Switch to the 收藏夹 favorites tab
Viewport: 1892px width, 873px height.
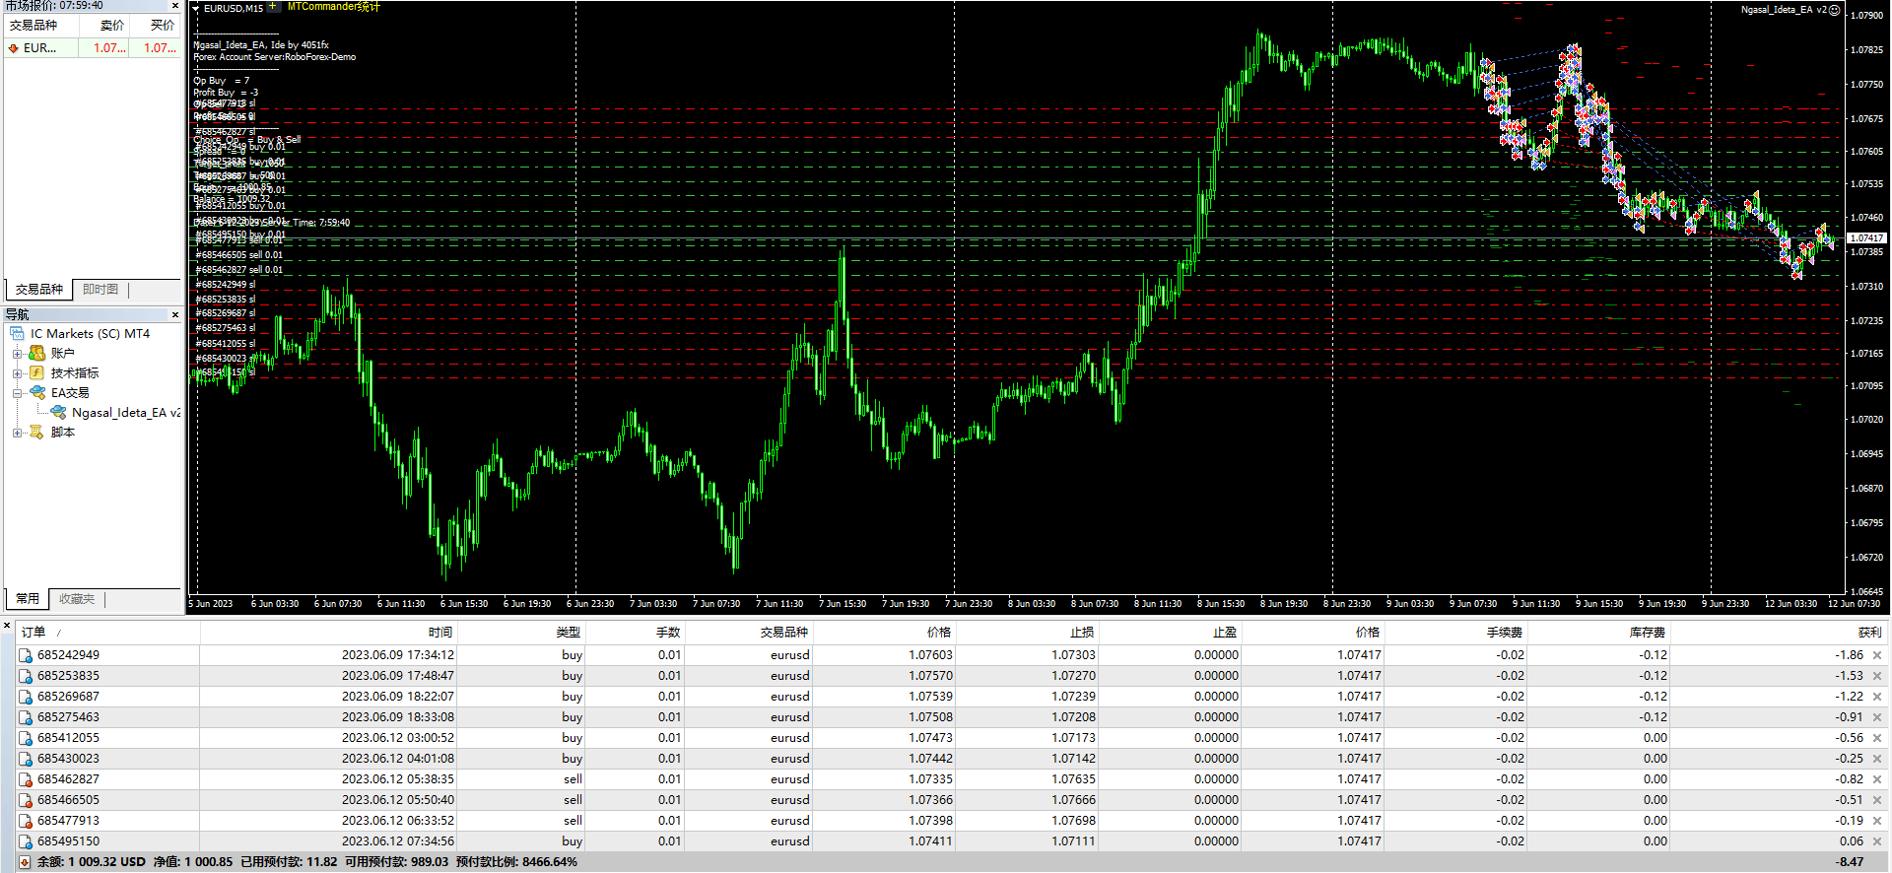coord(77,599)
